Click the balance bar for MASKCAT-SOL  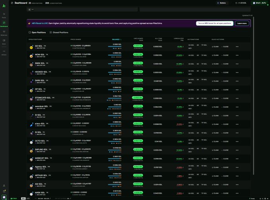pos(115,159)
